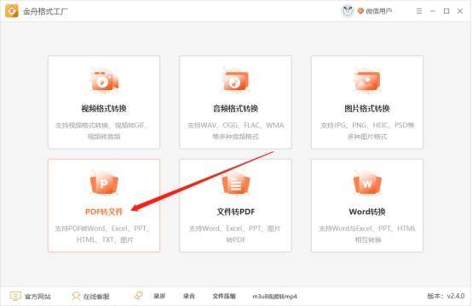Open the image format conversion picture icon

(367, 81)
